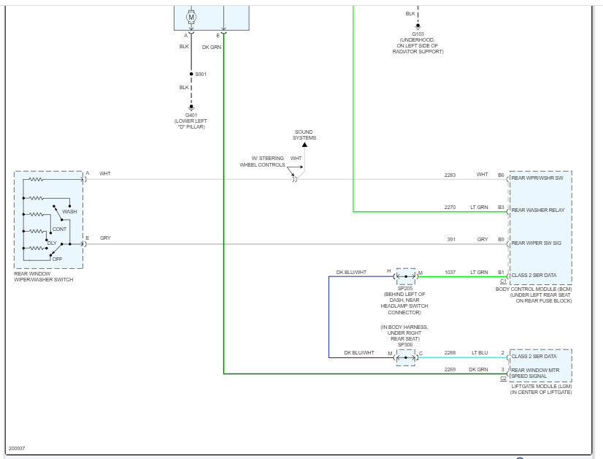
Task: Select the 'ON LEFT SIDE OF RADIATOR SUPPORT' note
Action: (x=418, y=48)
